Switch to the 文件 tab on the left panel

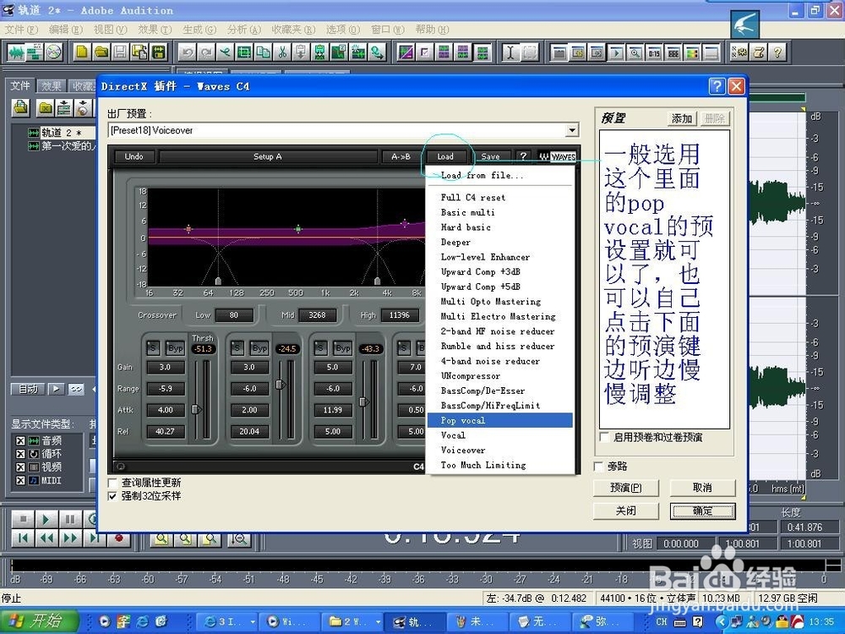point(19,85)
